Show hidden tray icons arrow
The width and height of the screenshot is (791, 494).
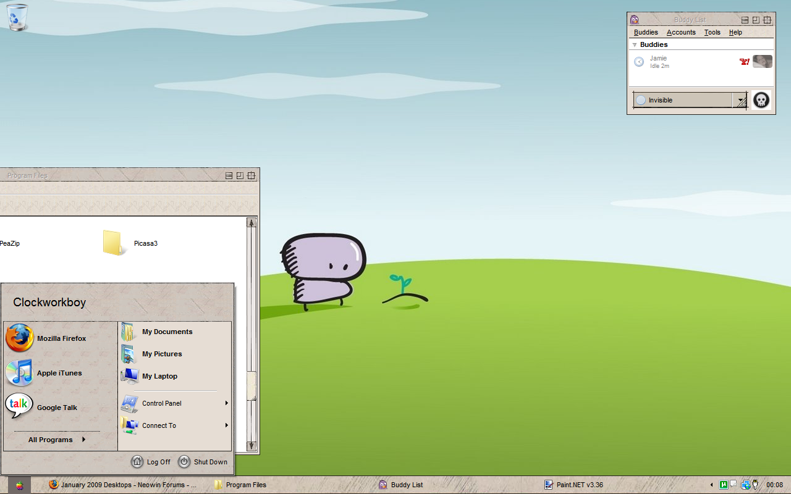(x=711, y=485)
